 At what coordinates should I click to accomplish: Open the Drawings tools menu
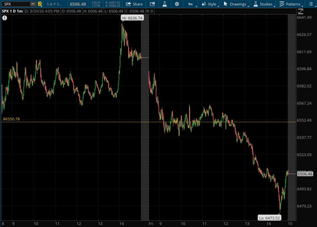click(235, 4)
